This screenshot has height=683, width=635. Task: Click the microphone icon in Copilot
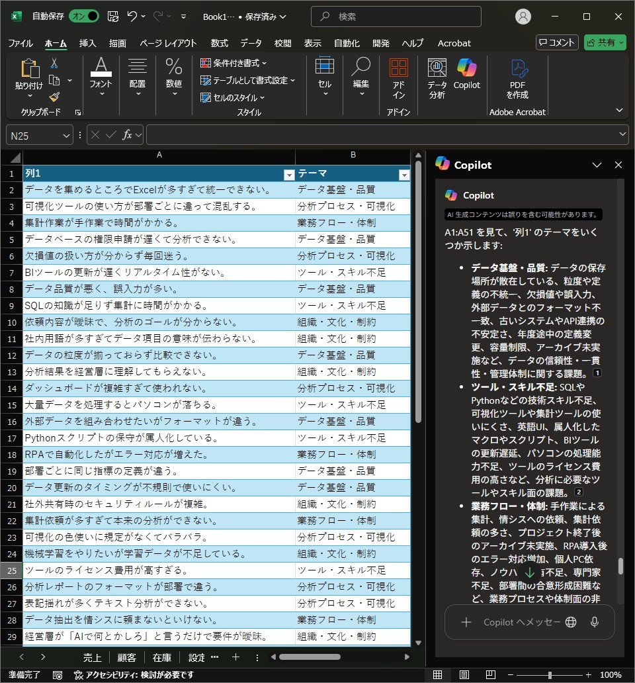[595, 622]
